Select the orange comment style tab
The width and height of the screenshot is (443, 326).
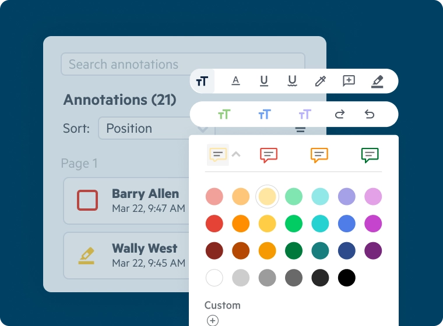click(319, 154)
